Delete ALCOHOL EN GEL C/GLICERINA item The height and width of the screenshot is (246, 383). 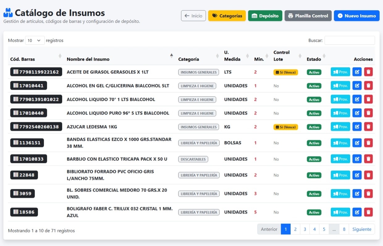click(368, 85)
